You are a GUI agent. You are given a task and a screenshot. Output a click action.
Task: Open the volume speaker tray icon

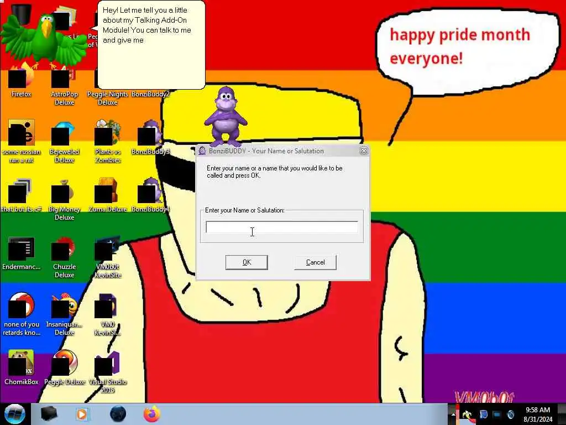[510, 414]
